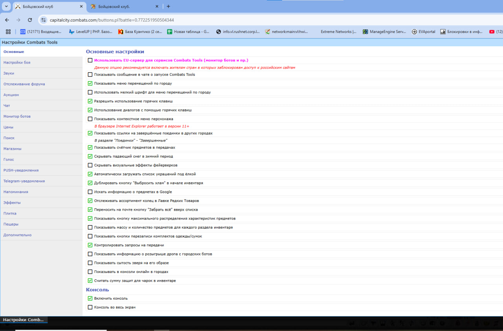Enable "Искать информацию о предметах в Google"
The height and width of the screenshot is (331, 503).
coord(90,192)
